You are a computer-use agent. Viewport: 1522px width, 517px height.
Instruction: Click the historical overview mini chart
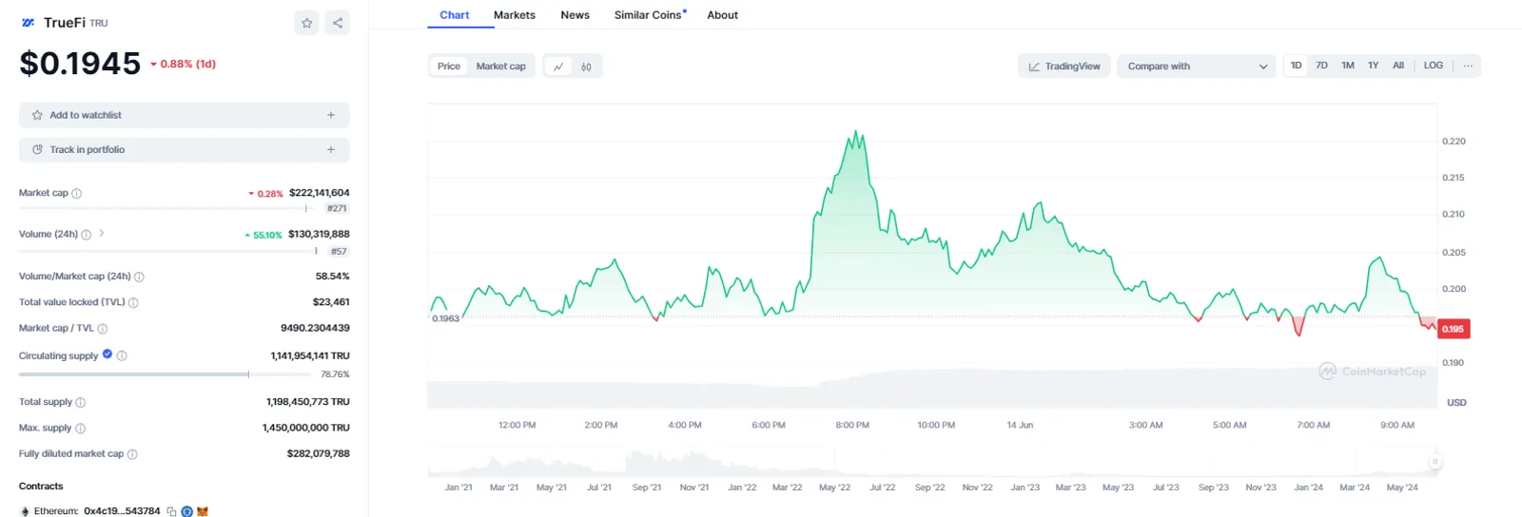932,462
